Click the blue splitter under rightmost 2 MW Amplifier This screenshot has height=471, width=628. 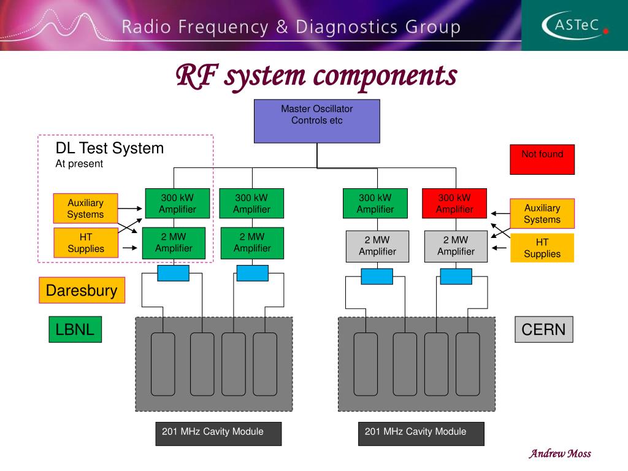456,277
